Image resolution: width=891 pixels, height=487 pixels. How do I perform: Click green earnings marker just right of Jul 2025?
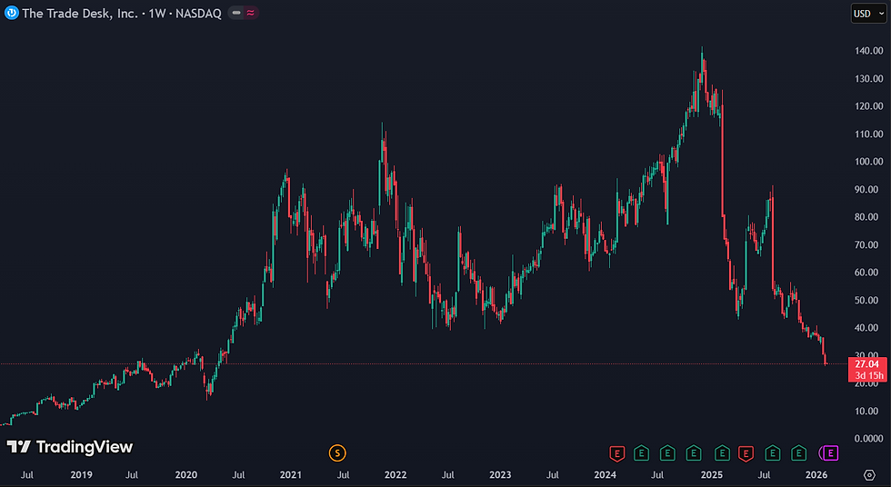click(772, 453)
